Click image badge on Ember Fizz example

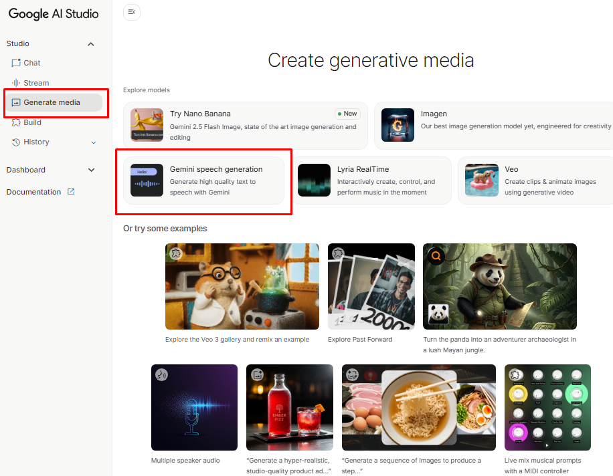(x=257, y=375)
